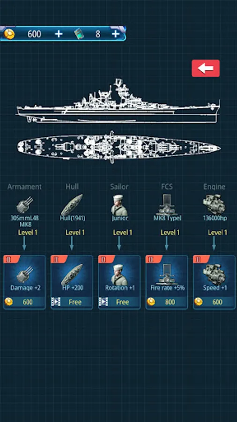Open the Armament category label
The image size is (237, 422).
[24, 187]
